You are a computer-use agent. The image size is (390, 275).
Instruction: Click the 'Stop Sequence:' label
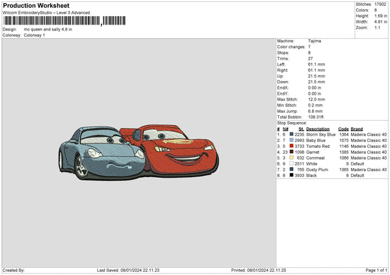pos(292,123)
